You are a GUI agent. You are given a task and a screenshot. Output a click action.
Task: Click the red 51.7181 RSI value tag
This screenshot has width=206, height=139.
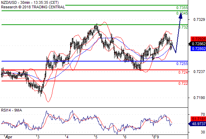198,119
